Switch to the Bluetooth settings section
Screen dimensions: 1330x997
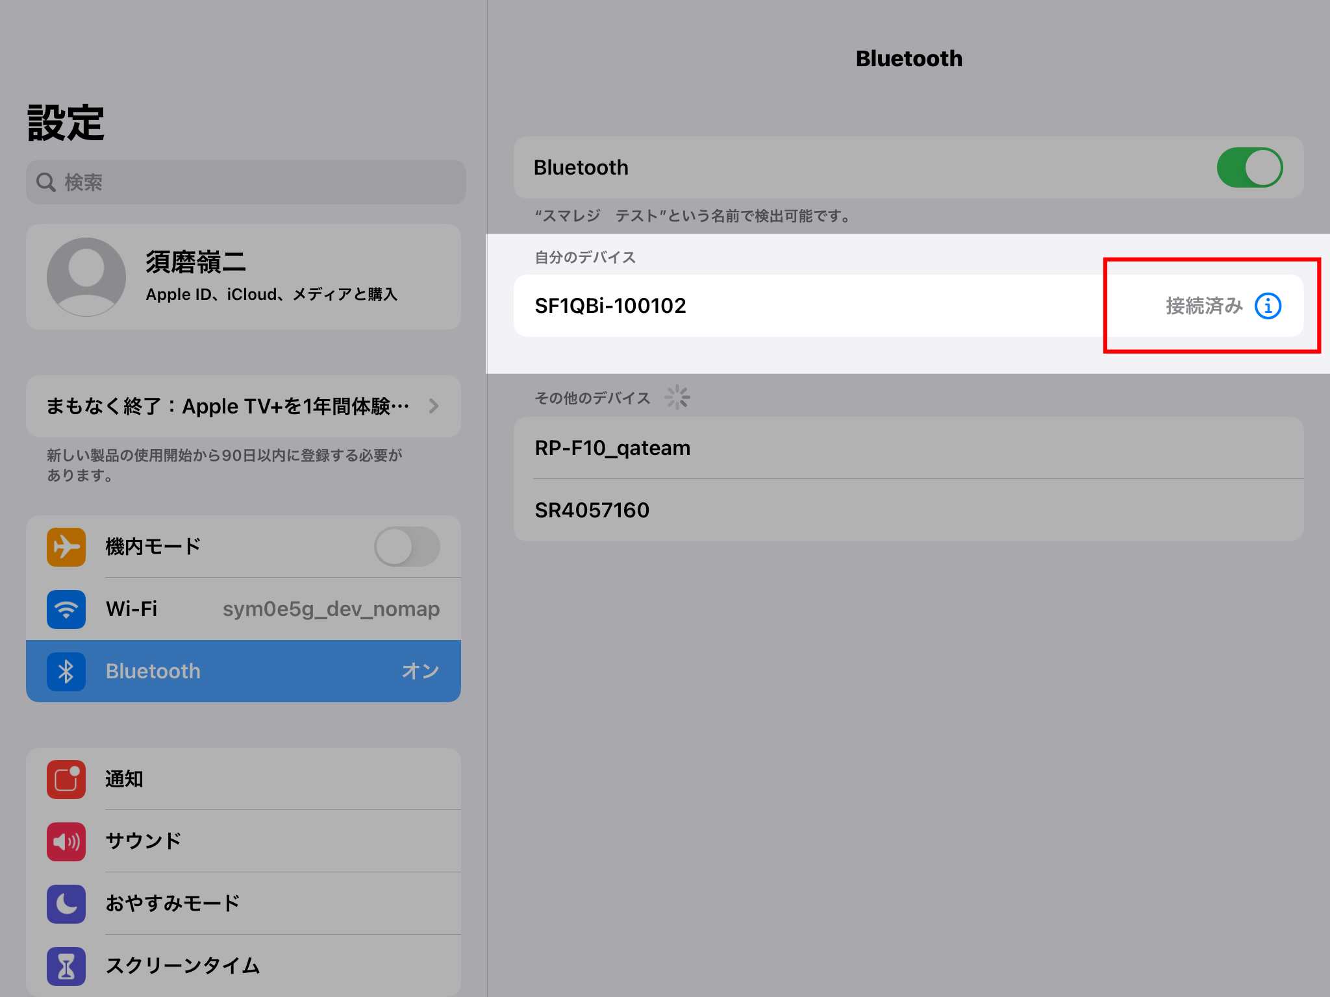tap(244, 671)
